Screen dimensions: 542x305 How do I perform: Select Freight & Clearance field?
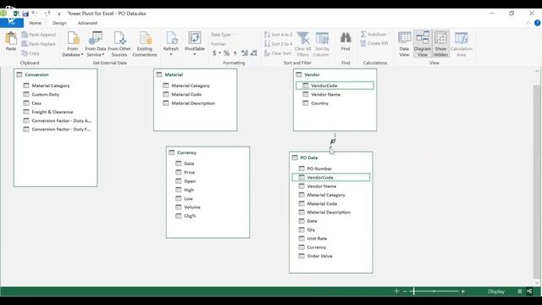[x=53, y=112]
